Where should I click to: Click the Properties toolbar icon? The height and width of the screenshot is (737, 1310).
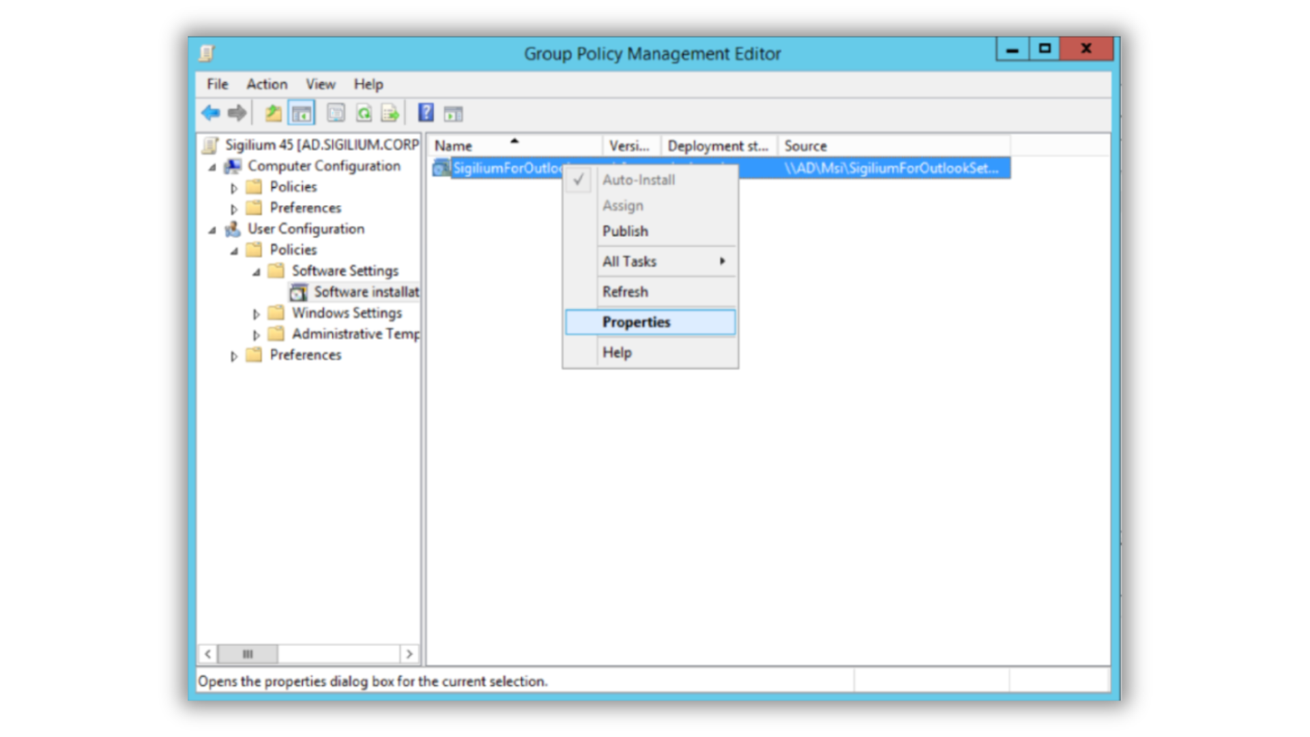(x=336, y=113)
